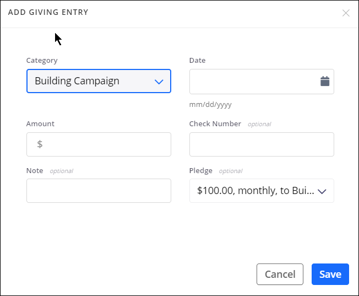Expand the Category dropdown chevron
359x296 pixels.
159,82
